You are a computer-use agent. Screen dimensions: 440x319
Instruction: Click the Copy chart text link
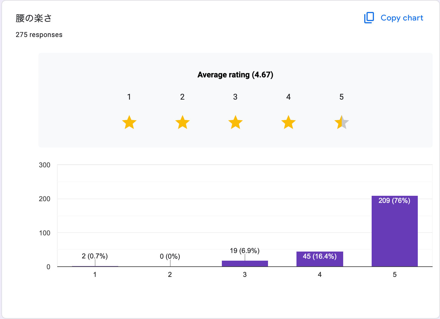[402, 18]
